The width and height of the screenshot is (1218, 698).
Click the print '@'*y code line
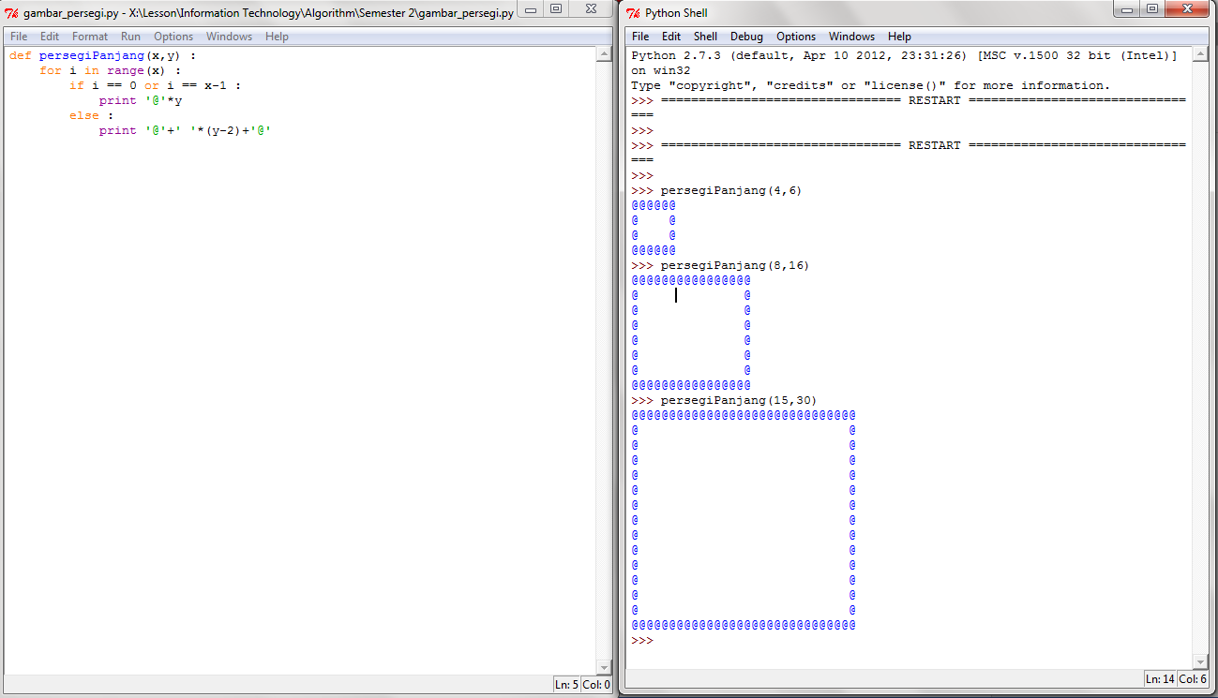coord(141,100)
